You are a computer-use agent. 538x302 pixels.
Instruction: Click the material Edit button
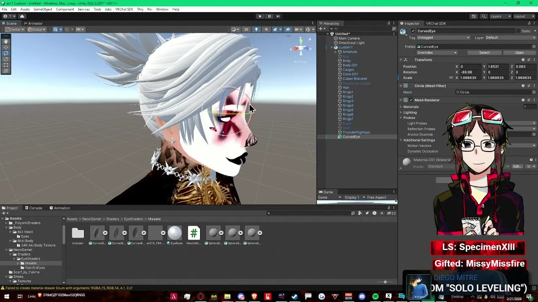click(517, 167)
